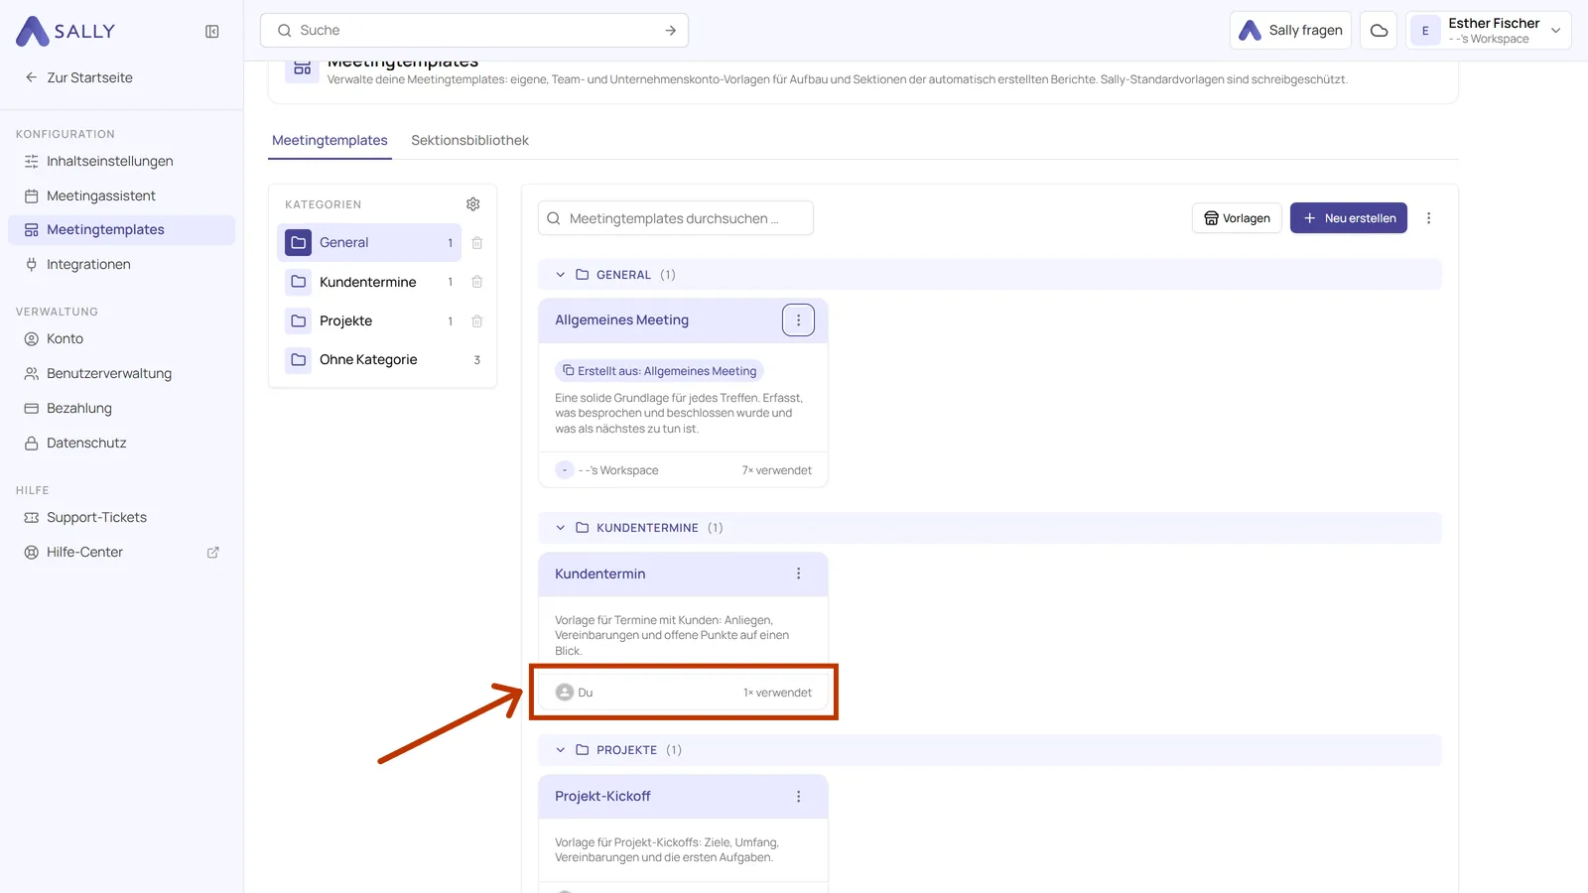Delete Kundentermine category with trash icon
Image resolution: width=1588 pixels, height=893 pixels.
(477, 282)
